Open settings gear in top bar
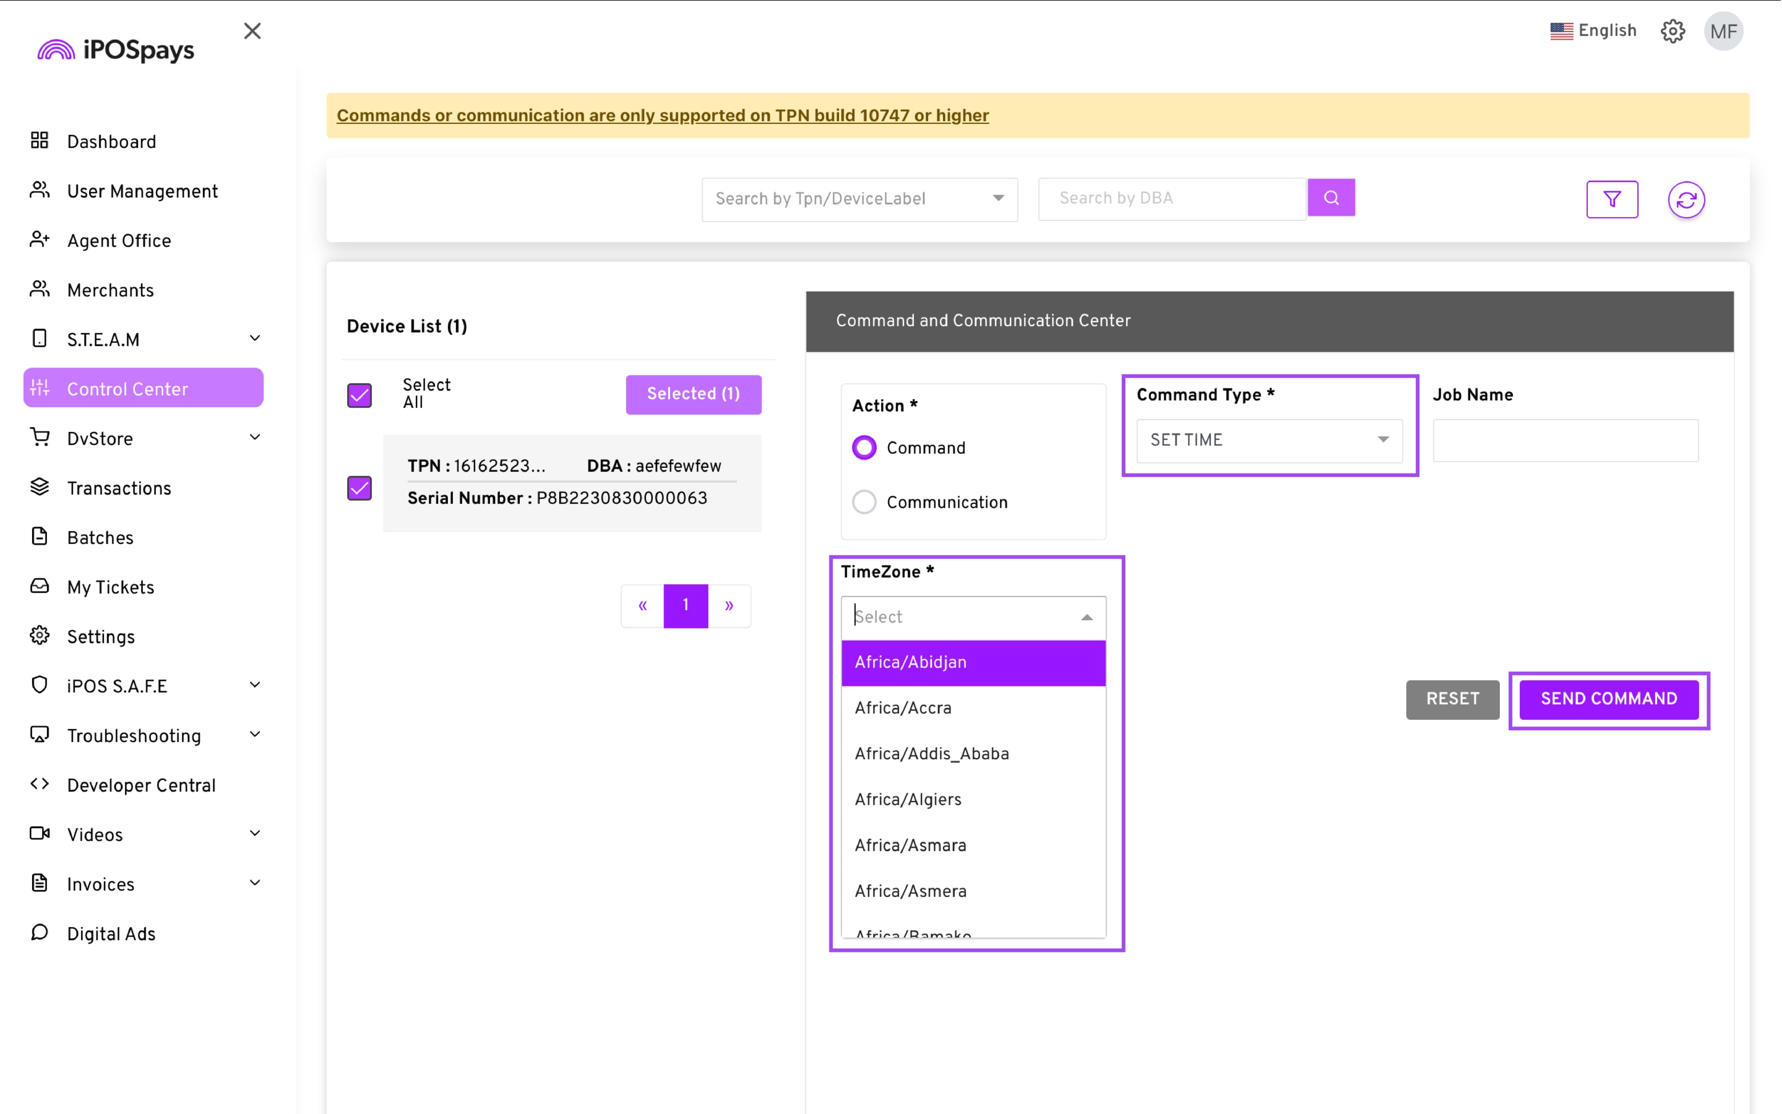The height and width of the screenshot is (1114, 1782). (1672, 31)
